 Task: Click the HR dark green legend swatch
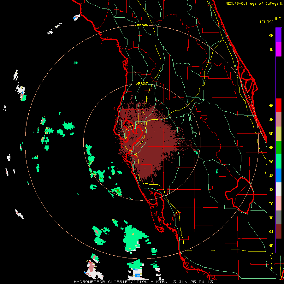[279, 147]
